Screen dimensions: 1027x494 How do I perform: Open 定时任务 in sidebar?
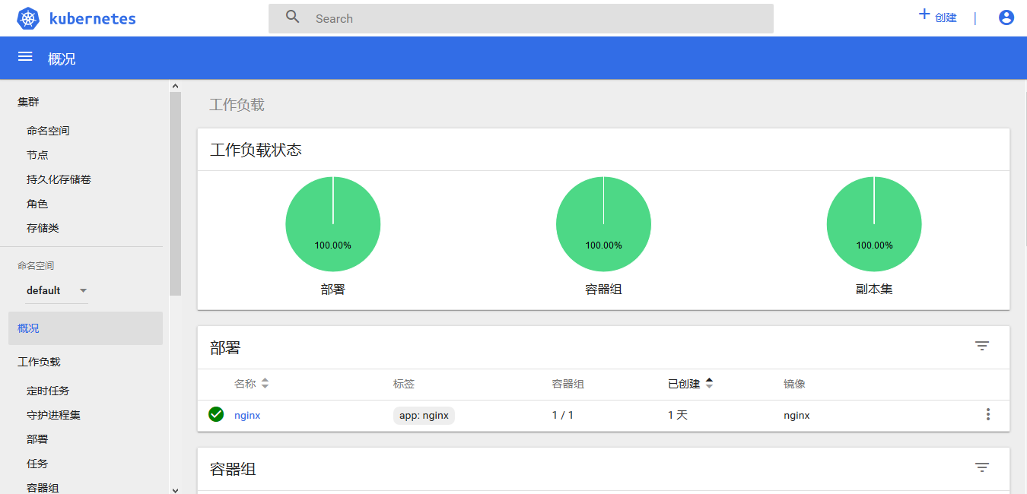coord(48,391)
